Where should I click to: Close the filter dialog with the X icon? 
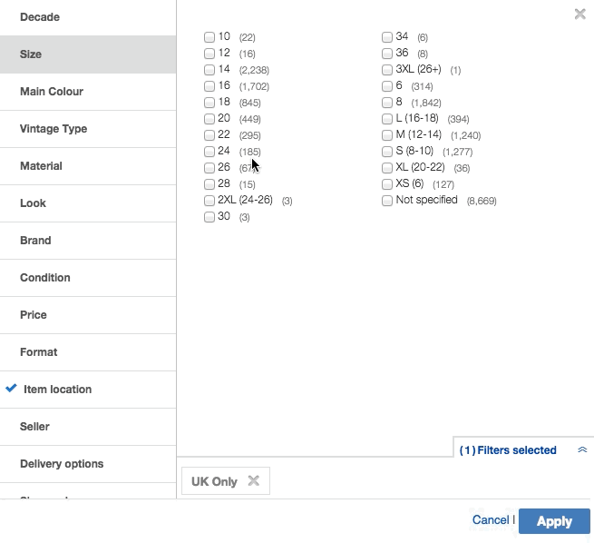coord(580,14)
